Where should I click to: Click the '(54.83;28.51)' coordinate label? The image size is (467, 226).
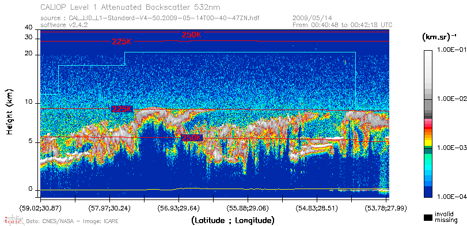tap(317, 208)
